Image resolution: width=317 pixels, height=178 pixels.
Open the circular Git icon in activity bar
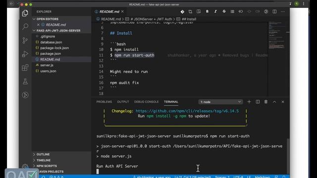(25, 95)
